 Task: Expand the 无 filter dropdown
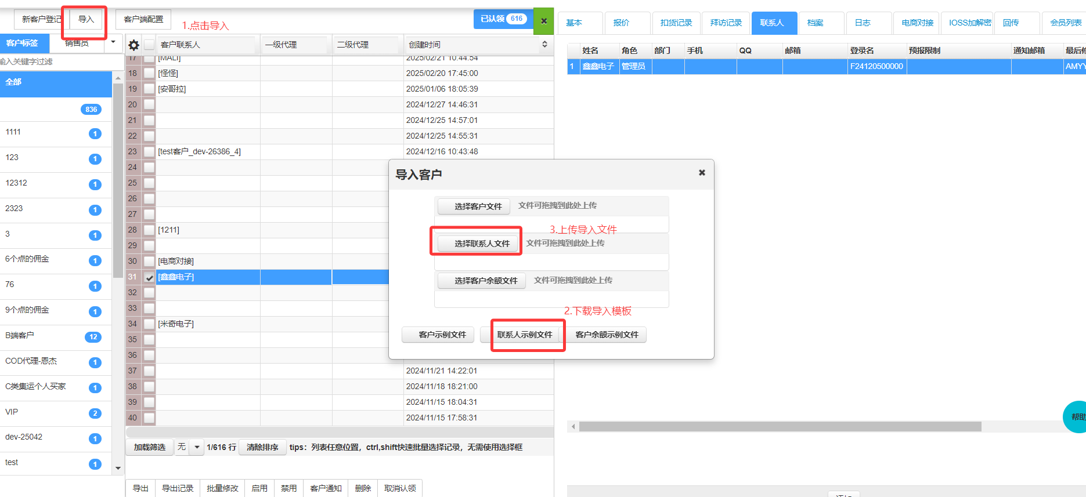point(197,447)
